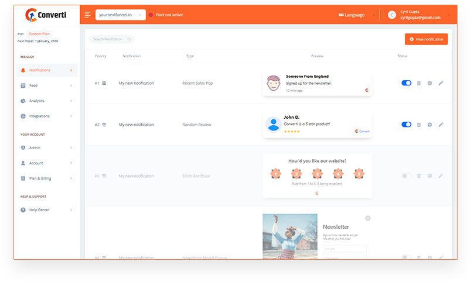Expand the Help Center chevron
Image resolution: width=471 pixels, height=282 pixels.
tap(71, 209)
